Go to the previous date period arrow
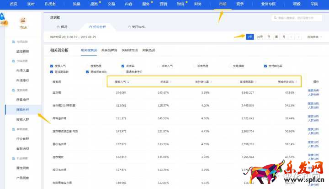The height and width of the screenshot is (189, 329). click(291, 37)
